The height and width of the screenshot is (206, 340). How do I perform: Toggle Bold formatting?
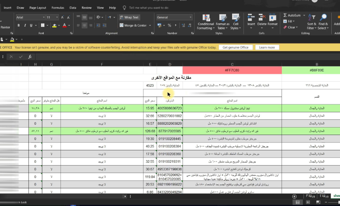coord(19,25)
